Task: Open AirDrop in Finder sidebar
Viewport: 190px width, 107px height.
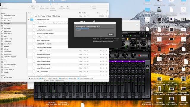Action: coord(6,49)
